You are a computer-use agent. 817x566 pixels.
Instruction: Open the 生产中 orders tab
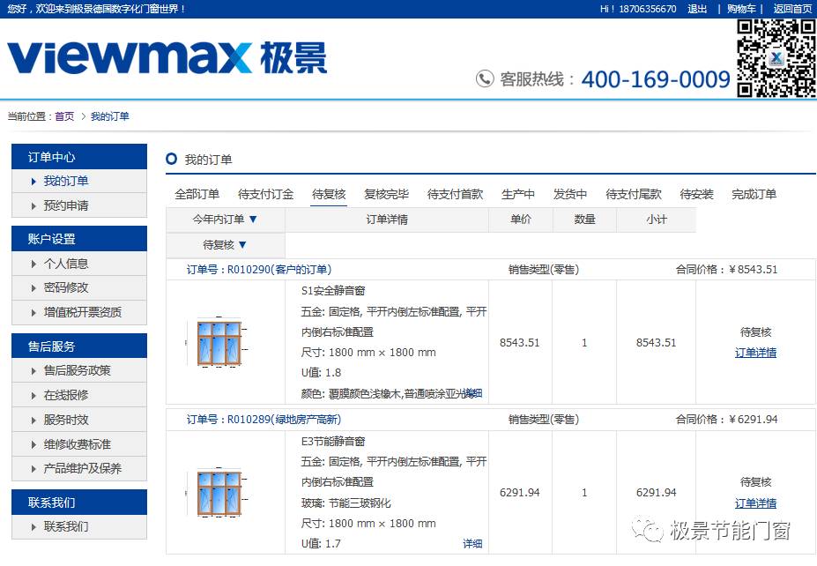[518, 194]
